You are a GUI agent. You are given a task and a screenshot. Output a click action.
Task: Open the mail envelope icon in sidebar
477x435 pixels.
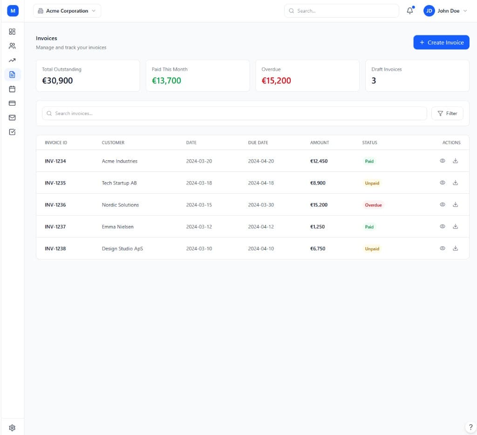click(x=12, y=118)
